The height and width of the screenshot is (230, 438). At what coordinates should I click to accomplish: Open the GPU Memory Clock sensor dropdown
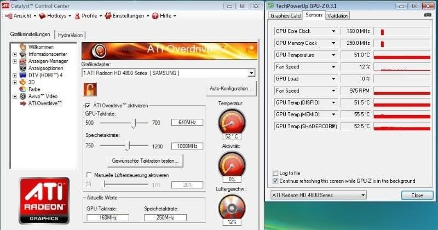[333, 43]
